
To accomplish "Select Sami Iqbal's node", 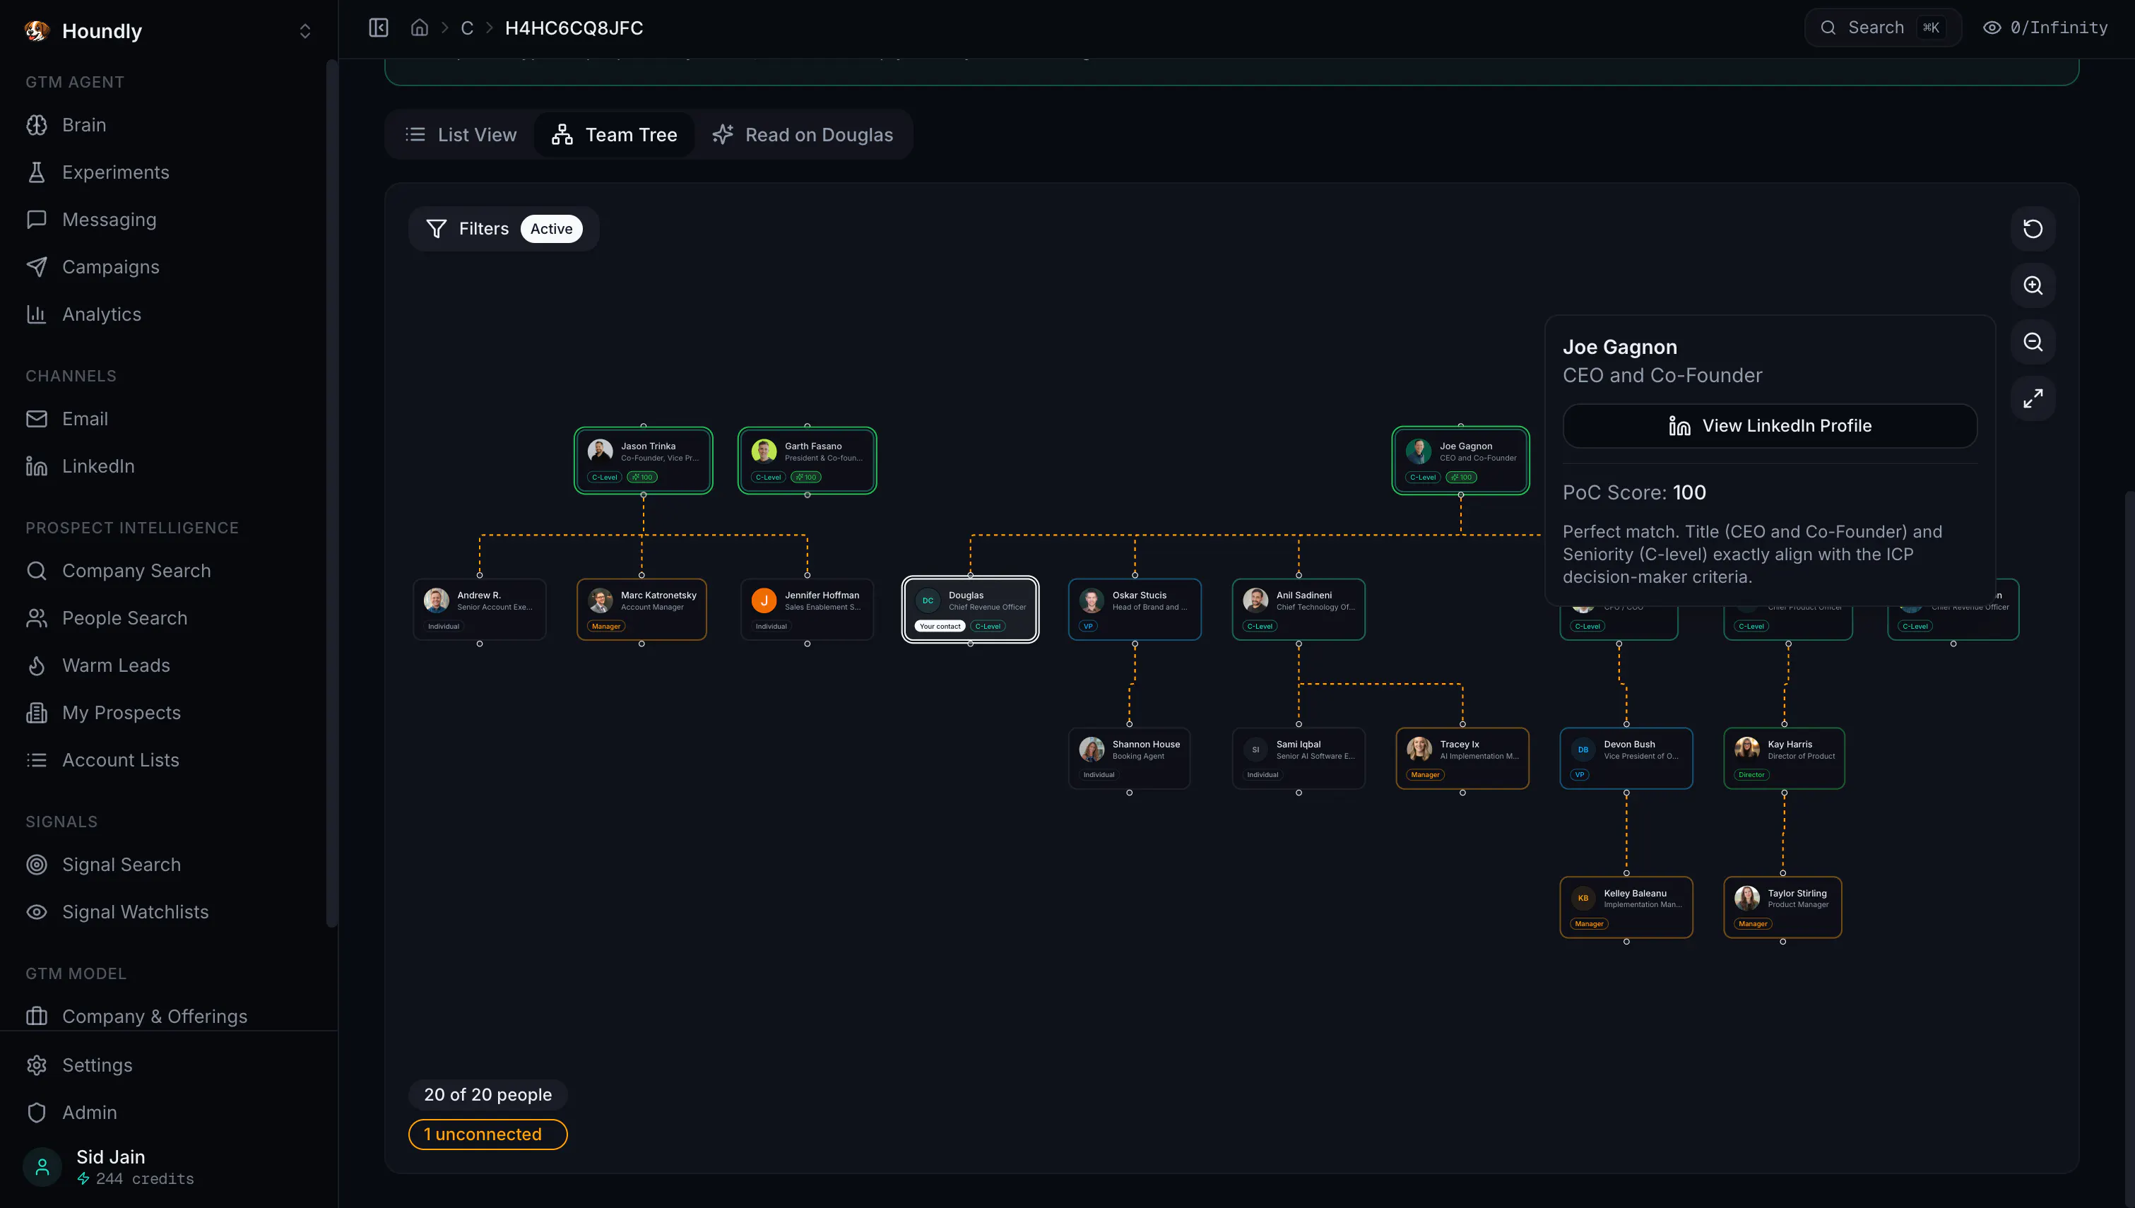I will (x=1299, y=757).
